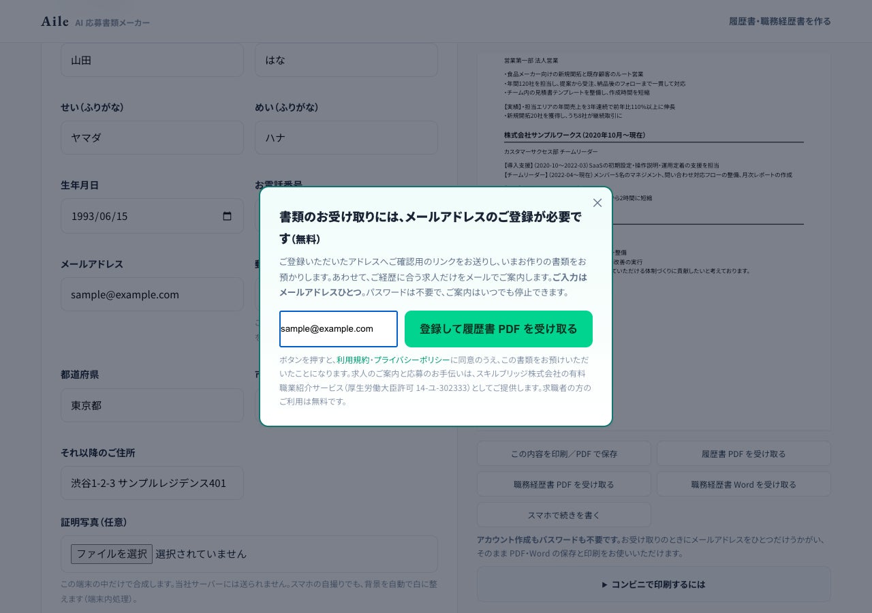The height and width of the screenshot is (613, 872).
Task: Edit the それ以降のご住所 address field
Action: pos(152,483)
